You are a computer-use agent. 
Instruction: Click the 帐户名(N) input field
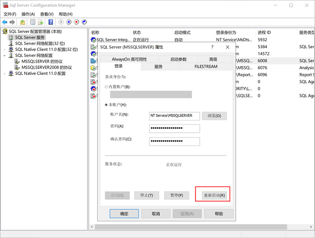[175, 116]
